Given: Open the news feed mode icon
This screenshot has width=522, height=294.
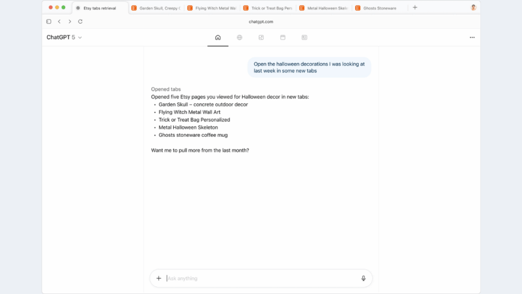Looking at the screenshot, I should pos(304,37).
